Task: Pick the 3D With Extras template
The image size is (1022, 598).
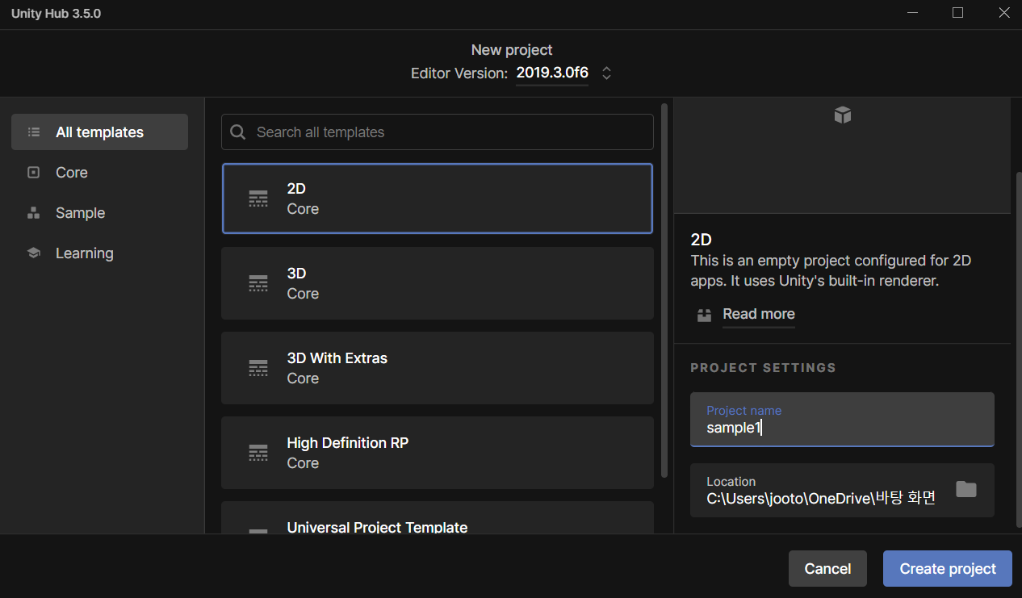Action: [x=438, y=368]
